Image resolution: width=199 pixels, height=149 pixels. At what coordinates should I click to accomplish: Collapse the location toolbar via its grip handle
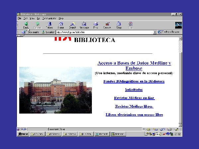(18, 32)
